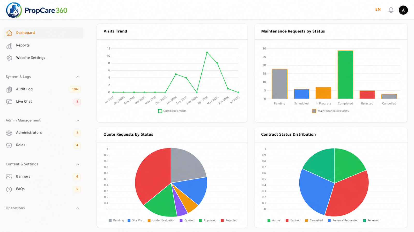Screen dimensions: 414x232
Task: Collapse the Admin Management section
Action: tap(78, 120)
